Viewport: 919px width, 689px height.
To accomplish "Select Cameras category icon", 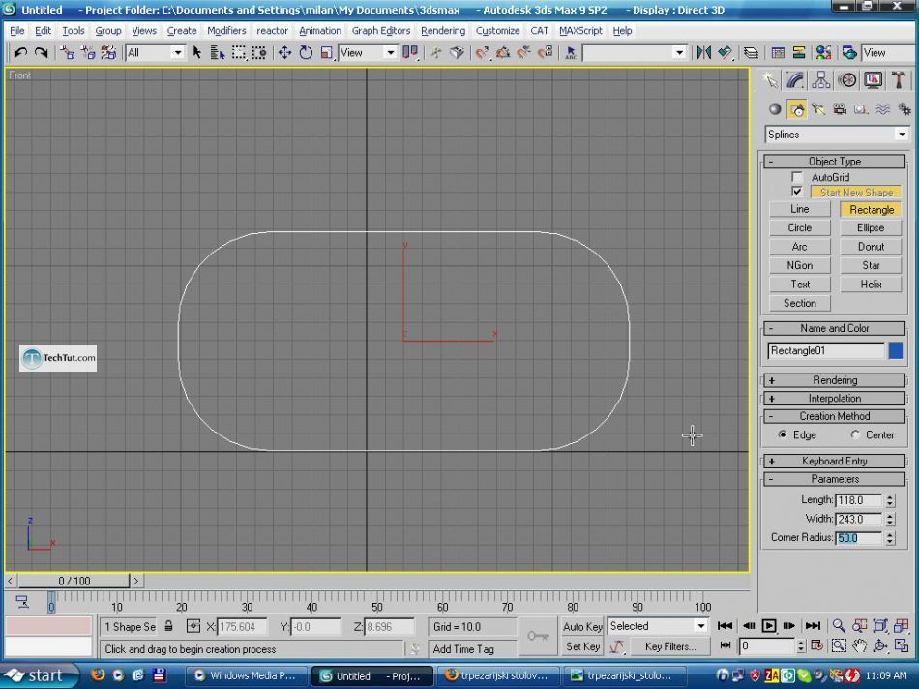I will 840,109.
